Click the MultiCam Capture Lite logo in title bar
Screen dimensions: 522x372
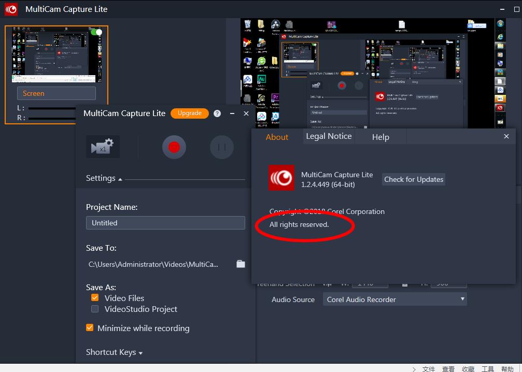[x=11, y=9]
